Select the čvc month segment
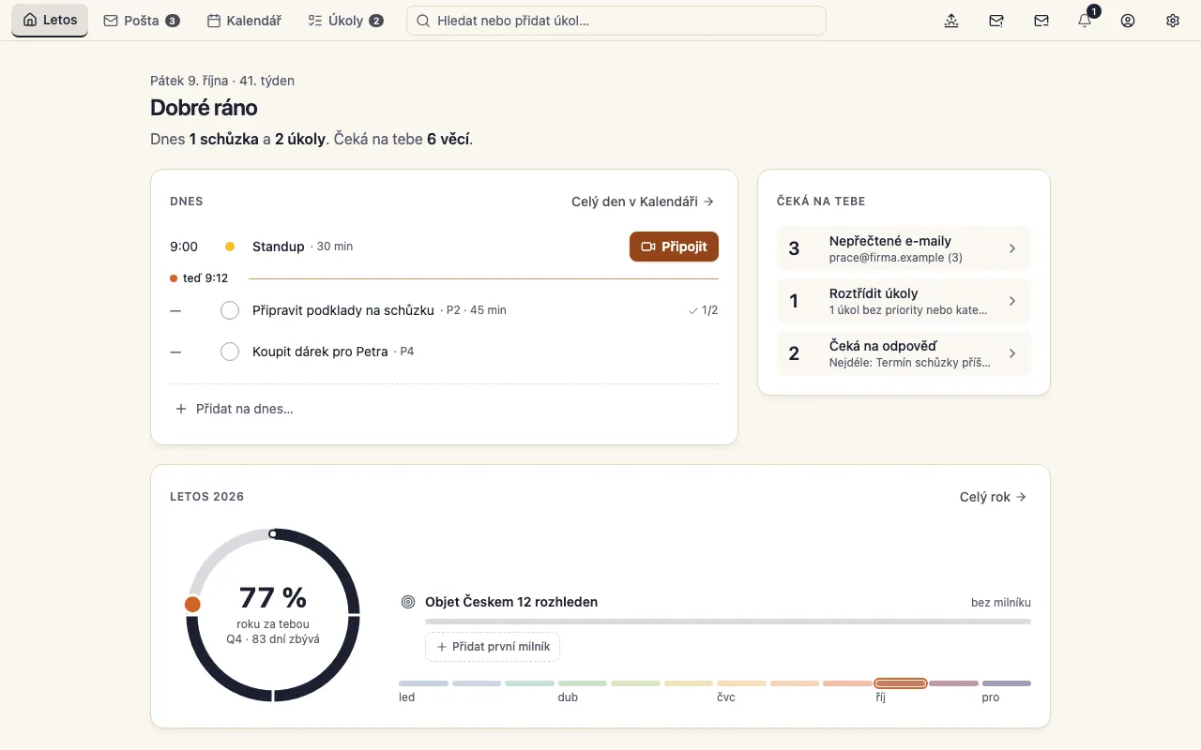This screenshot has height=750, width=1201. [x=742, y=683]
